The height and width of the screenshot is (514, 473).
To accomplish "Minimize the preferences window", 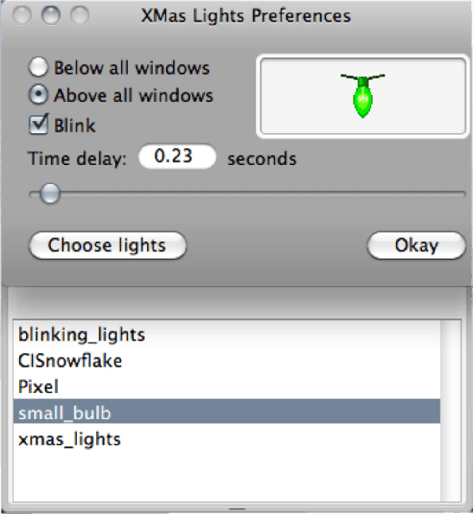I will (x=51, y=16).
